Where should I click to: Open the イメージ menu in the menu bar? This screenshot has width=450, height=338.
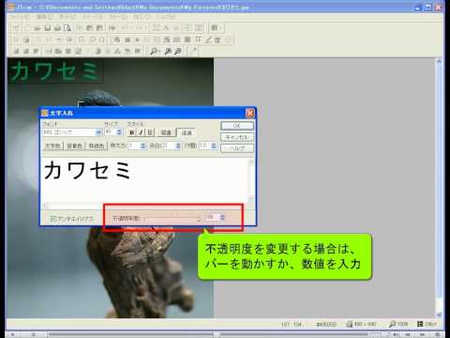(93, 17)
